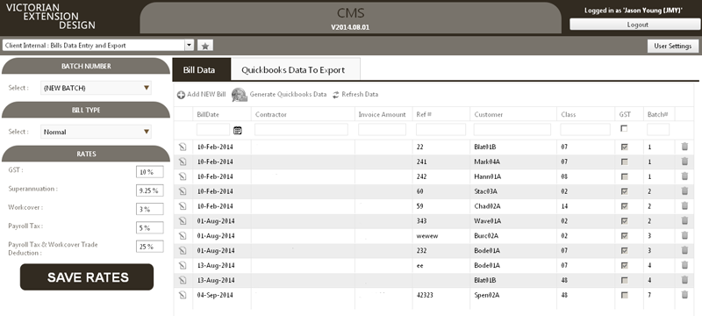Viewport: 702px width, 316px height.
Task: Delete the bill row for Spen02A
Action: click(x=684, y=295)
